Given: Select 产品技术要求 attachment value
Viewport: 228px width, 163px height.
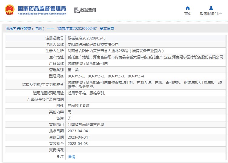Looking at the screenshot, I should coord(78,106).
